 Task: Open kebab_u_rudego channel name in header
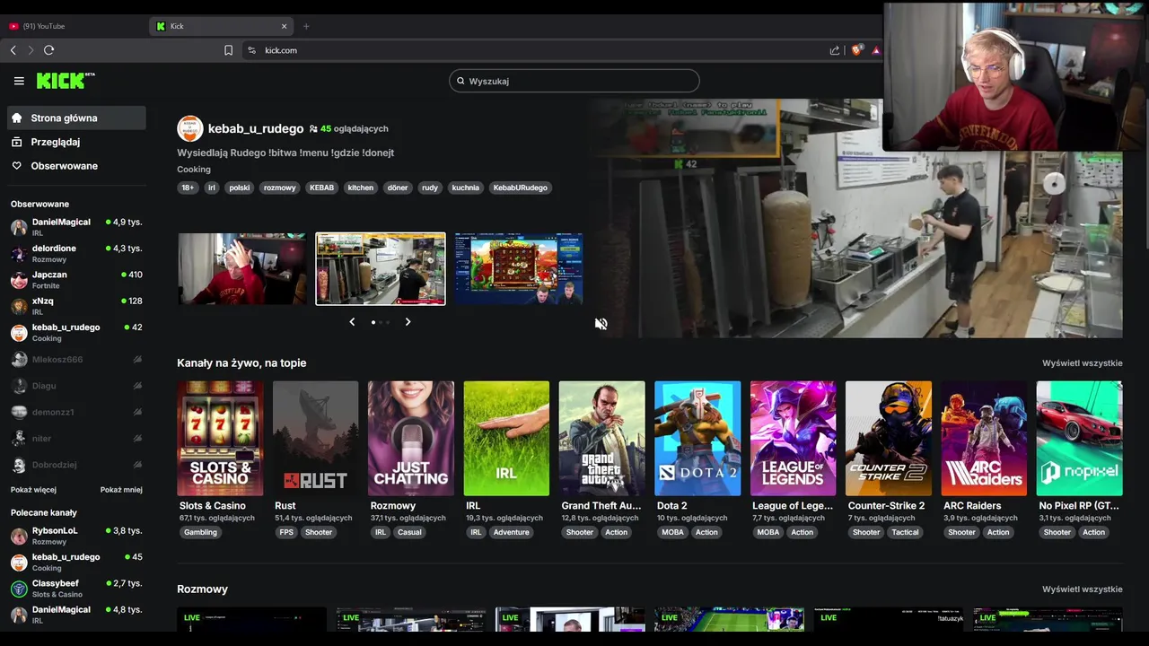coord(256,128)
